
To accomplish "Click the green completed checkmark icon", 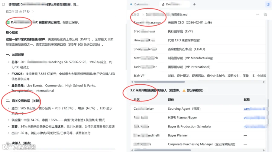I will 8,22.
